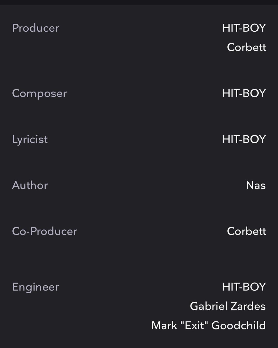Tap Mark "Exit" Goodchild credit

208,325
